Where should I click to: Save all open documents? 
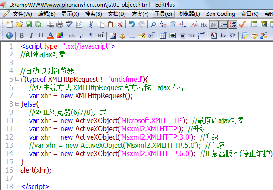tap(38, 25)
